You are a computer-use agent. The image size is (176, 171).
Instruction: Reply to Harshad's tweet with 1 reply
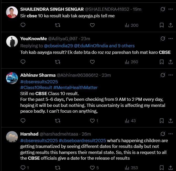23,168
